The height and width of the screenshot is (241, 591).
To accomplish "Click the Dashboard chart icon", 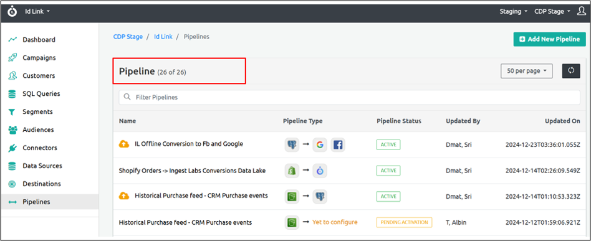I will pos(12,39).
